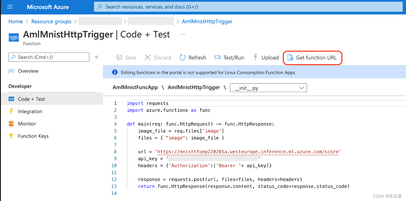Click the Refresh circular arrow icon
This screenshot has height=201, width=406.
point(182,57)
